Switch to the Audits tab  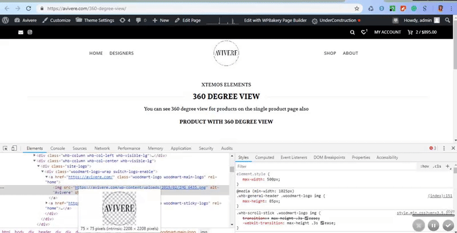(x=227, y=148)
